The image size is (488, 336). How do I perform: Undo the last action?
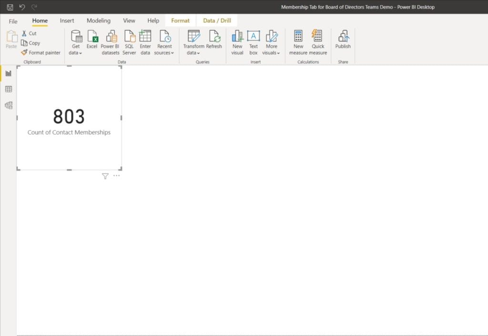click(22, 7)
